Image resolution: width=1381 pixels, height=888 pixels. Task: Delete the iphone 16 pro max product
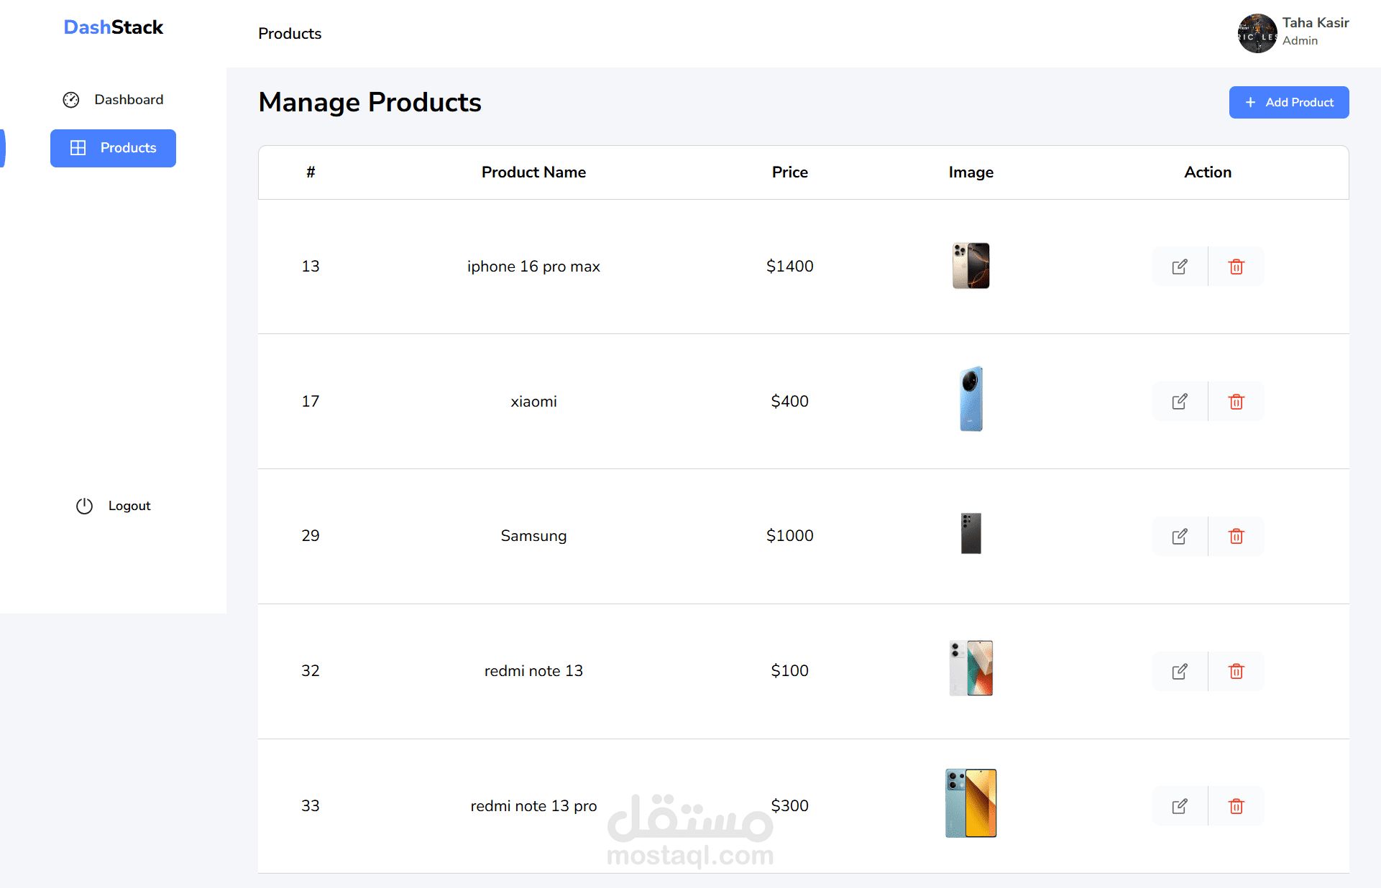click(1237, 267)
